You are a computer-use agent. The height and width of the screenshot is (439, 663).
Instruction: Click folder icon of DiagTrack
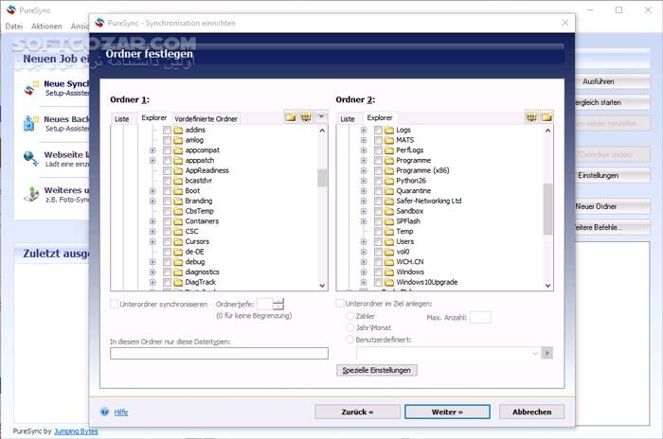tap(178, 282)
